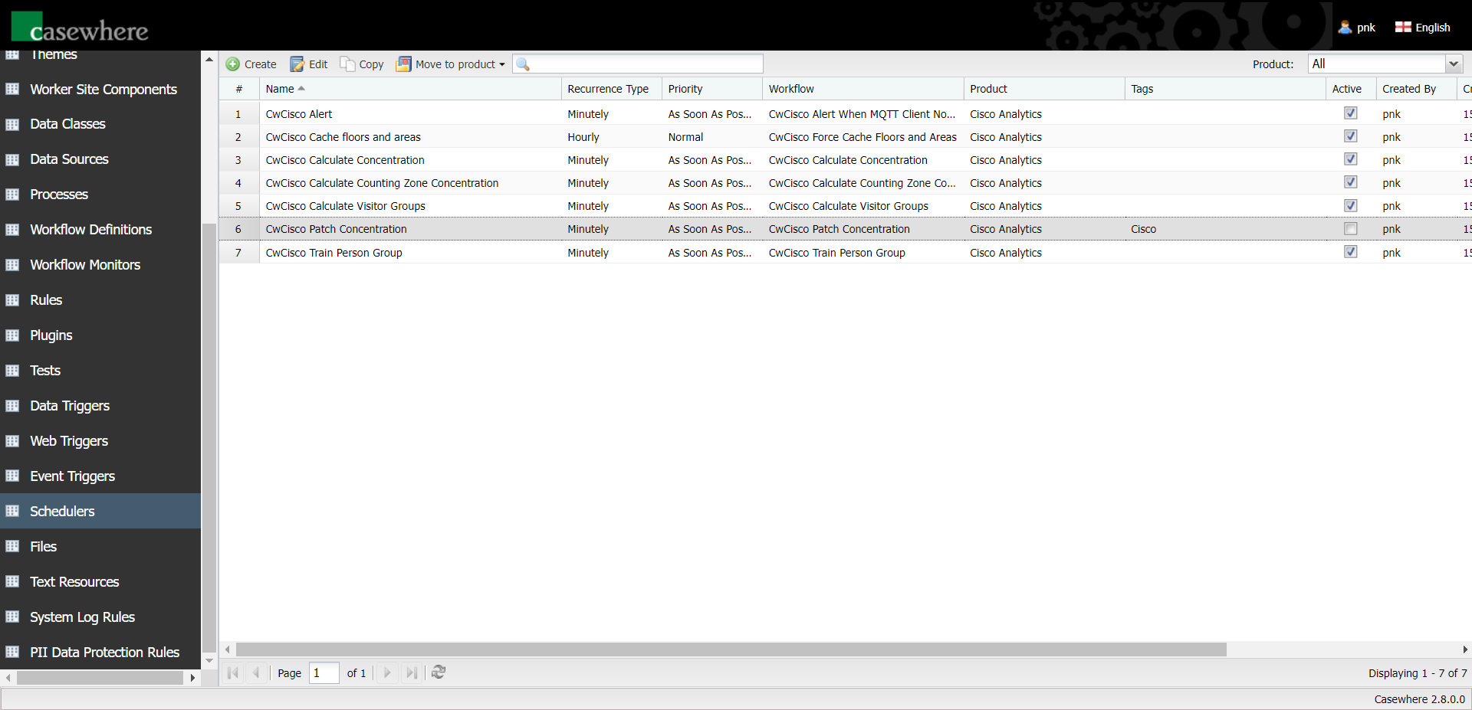Click the sidebar horizontal scrollbar thumb
This screenshot has height=710, width=1472.
[x=100, y=678]
